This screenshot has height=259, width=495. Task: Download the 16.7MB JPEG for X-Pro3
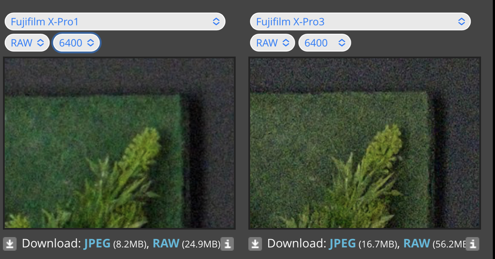pyautogui.click(x=342, y=244)
